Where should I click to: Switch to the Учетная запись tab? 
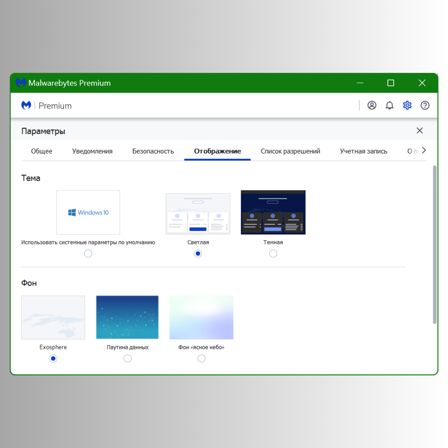(363, 151)
